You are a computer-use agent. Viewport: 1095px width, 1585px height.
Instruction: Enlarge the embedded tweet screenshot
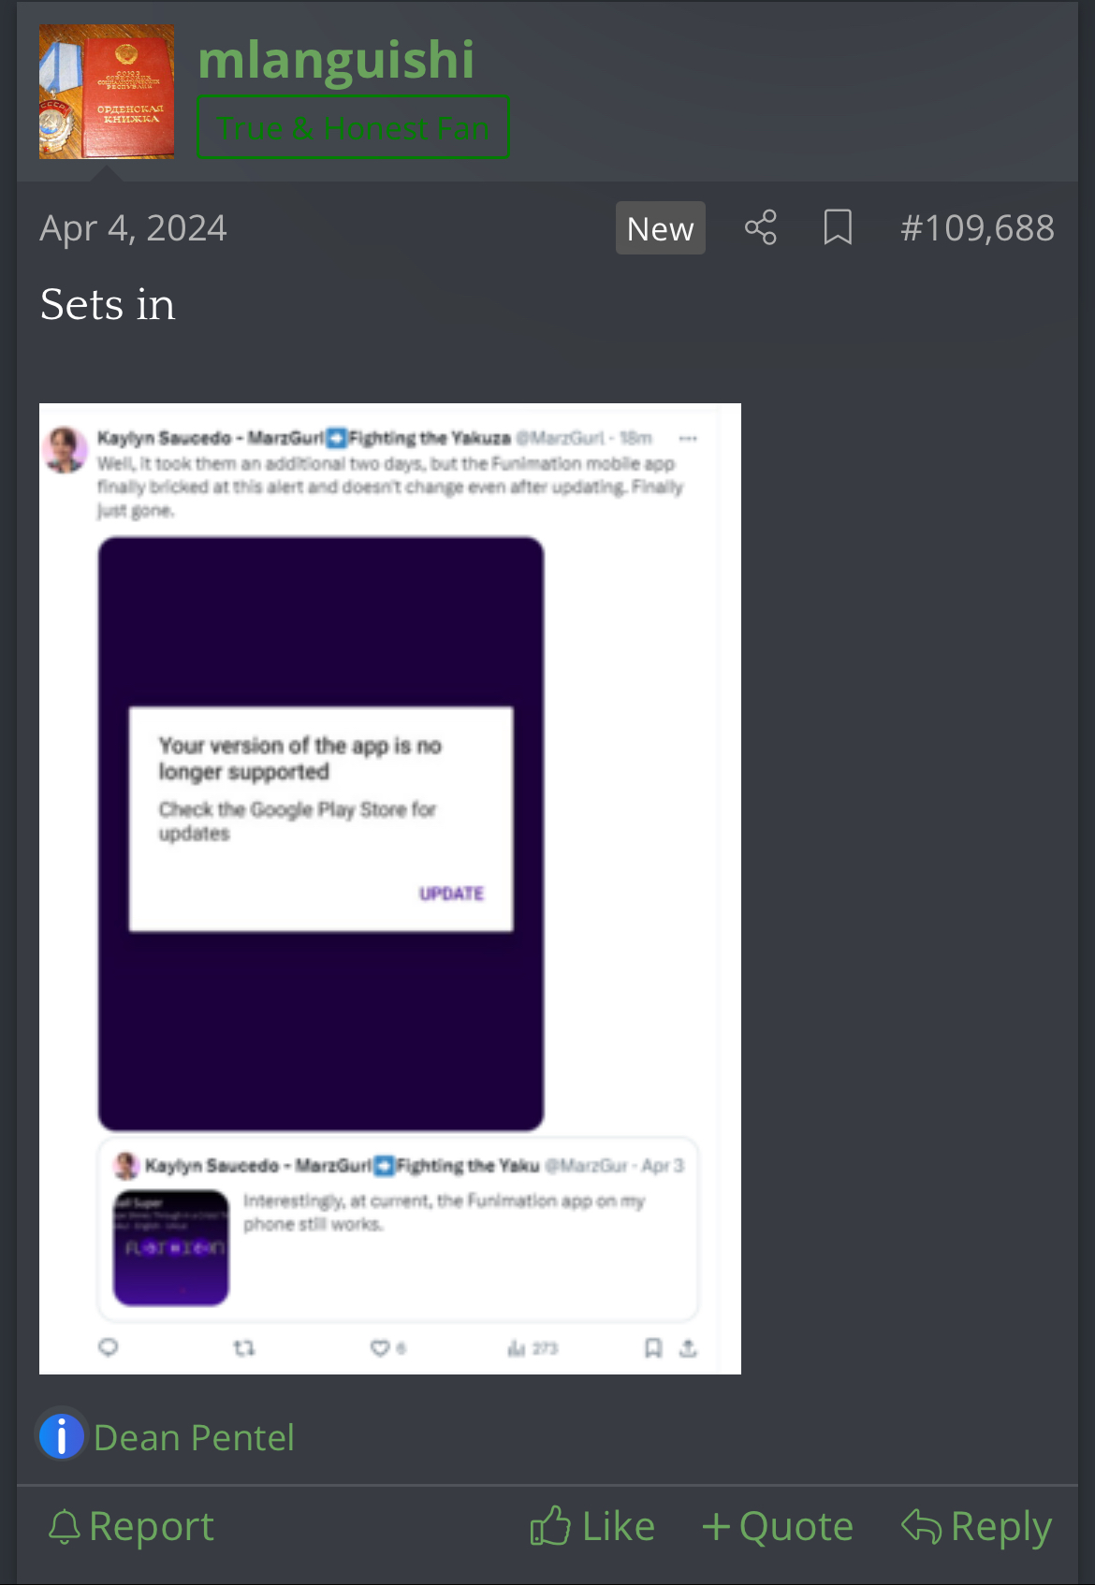point(390,889)
